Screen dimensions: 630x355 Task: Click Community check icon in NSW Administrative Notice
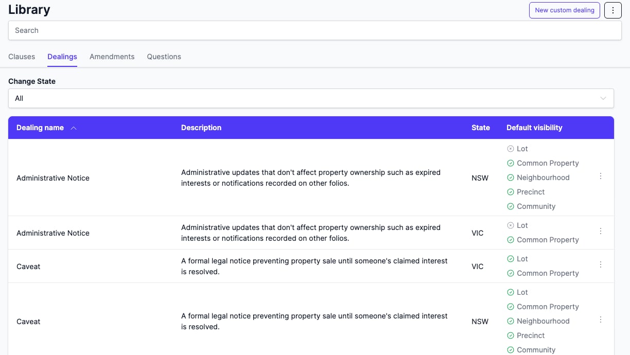511,206
